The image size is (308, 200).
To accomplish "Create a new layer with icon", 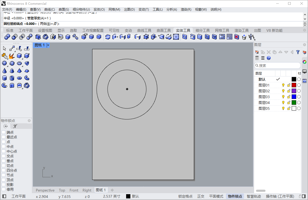I will [257, 52].
